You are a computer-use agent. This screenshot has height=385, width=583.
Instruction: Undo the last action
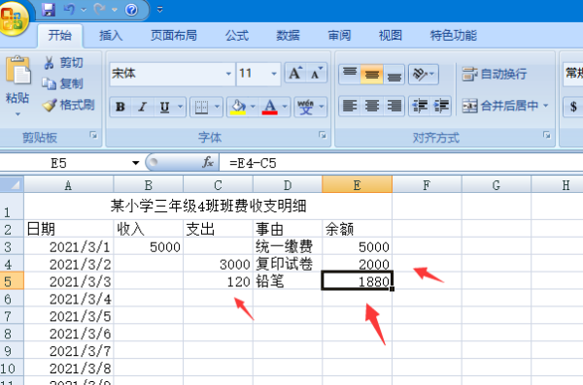point(69,10)
